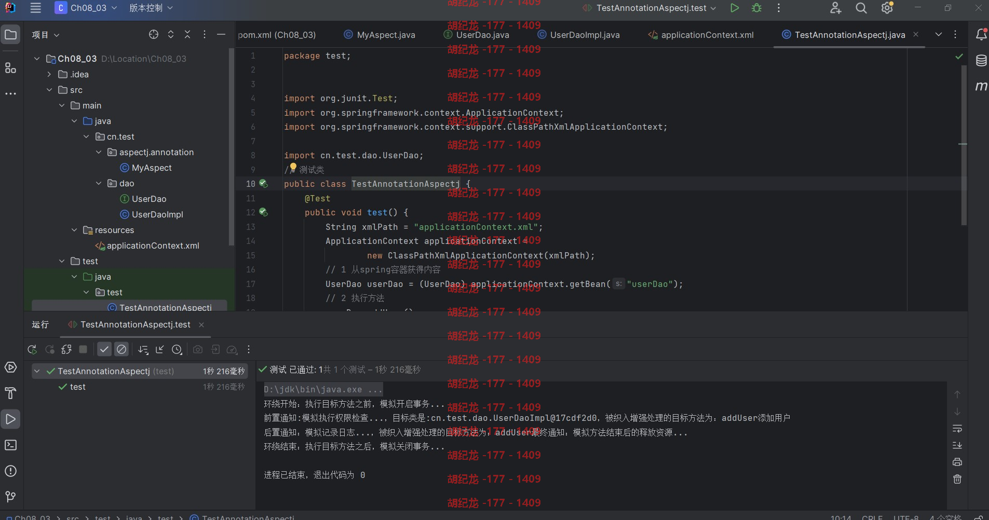The width and height of the screenshot is (989, 520).
Task: Open test history clock icon
Action: coord(177,349)
